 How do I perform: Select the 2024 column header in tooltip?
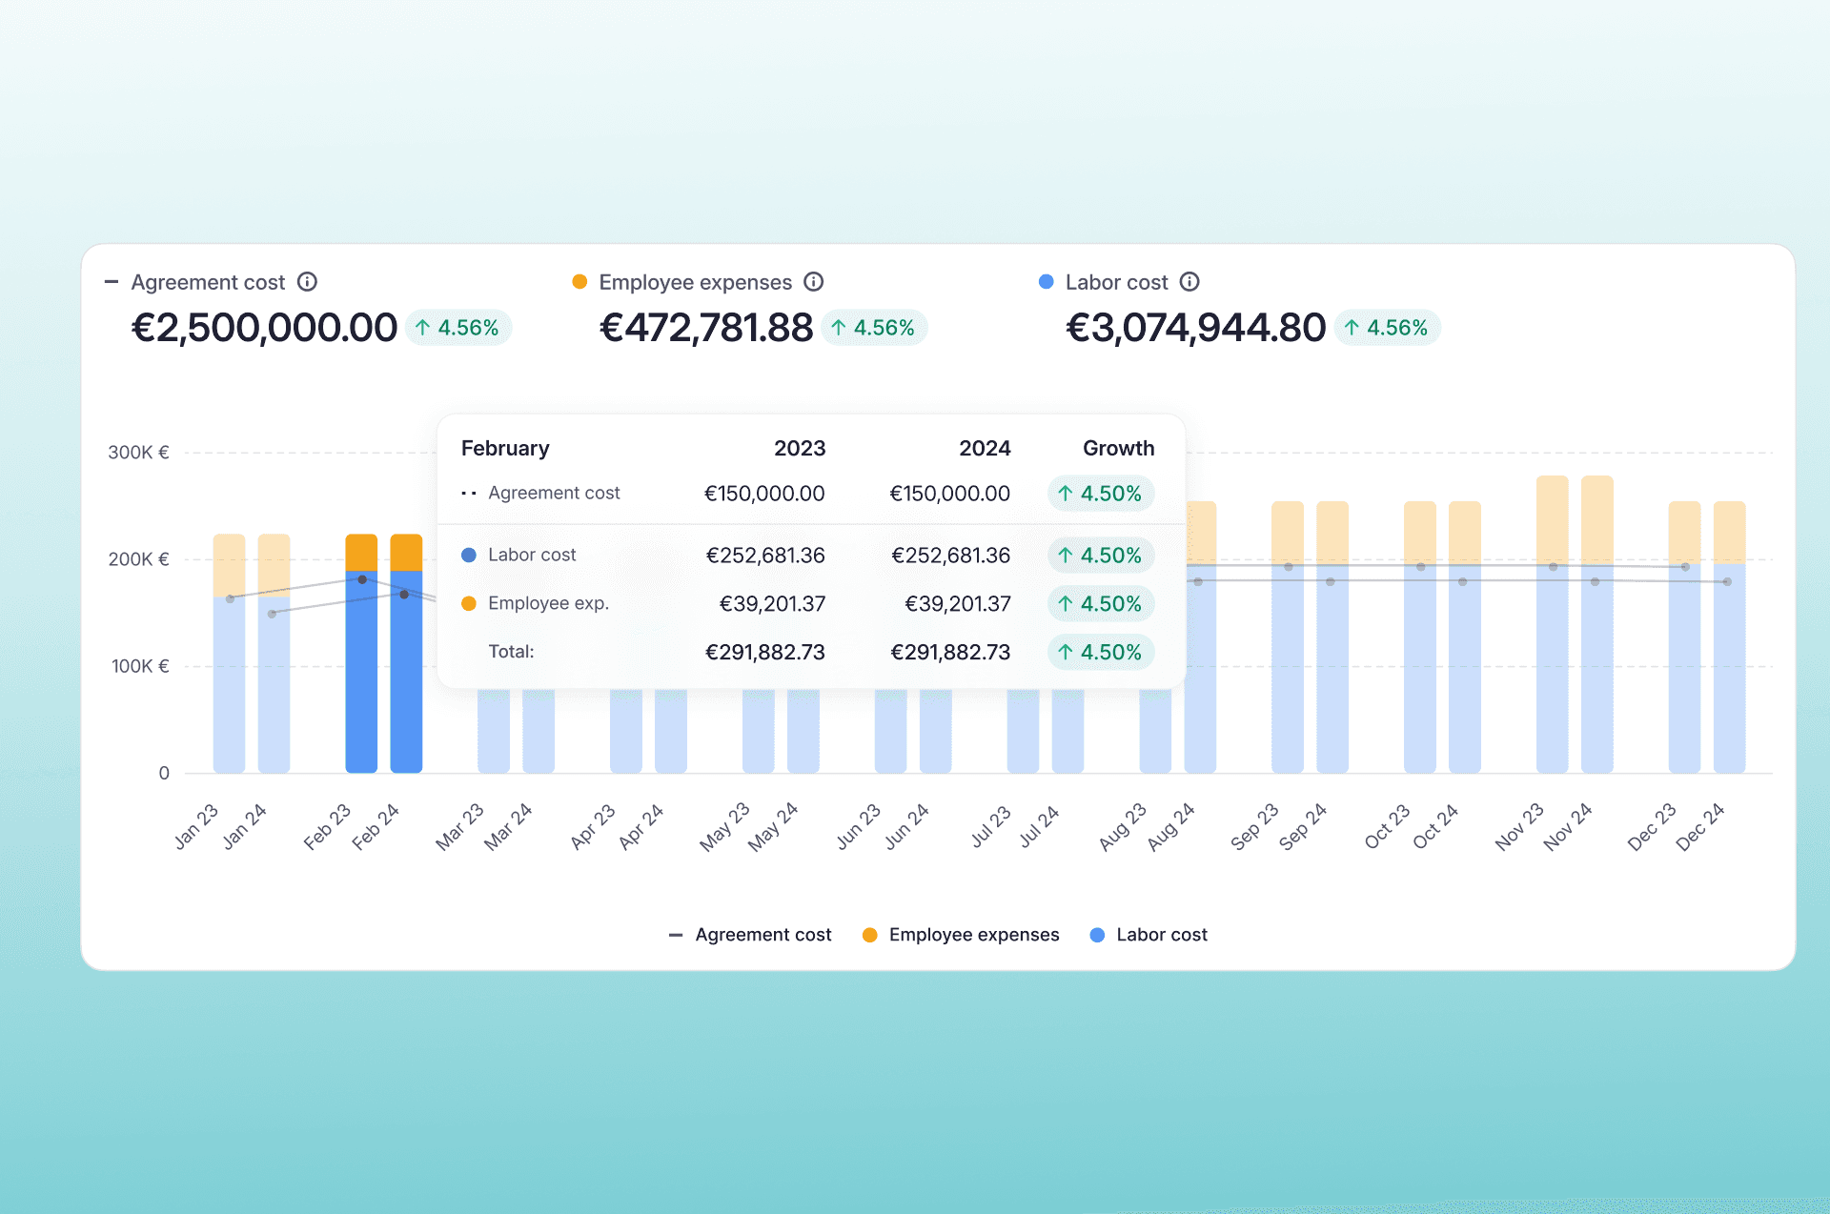point(985,448)
